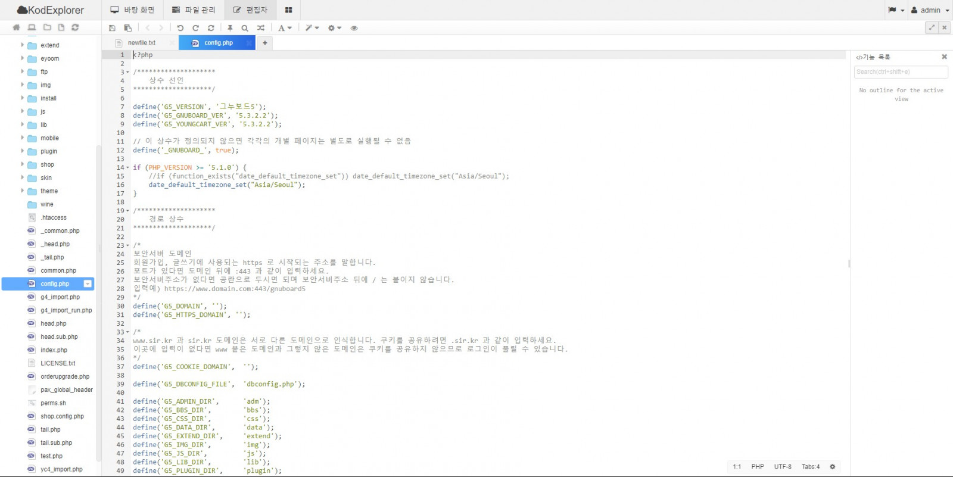Open index.php from the file tree

(x=54, y=350)
